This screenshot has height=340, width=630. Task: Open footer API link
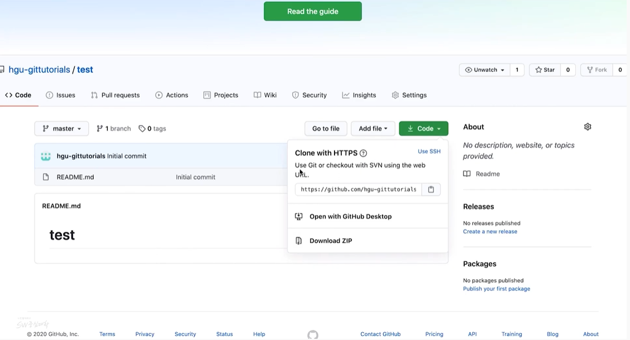(472, 334)
